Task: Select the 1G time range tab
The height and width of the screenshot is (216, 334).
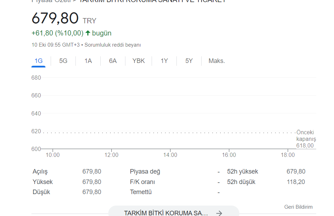Action: pyautogui.click(x=38, y=61)
